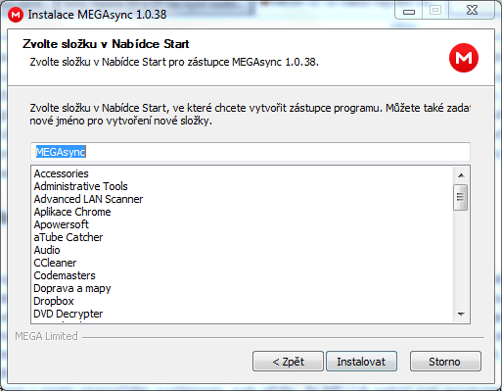Click the folder list scrollbar thumb
This screenshot has height=391, width=502.
(x=461, y=197)
